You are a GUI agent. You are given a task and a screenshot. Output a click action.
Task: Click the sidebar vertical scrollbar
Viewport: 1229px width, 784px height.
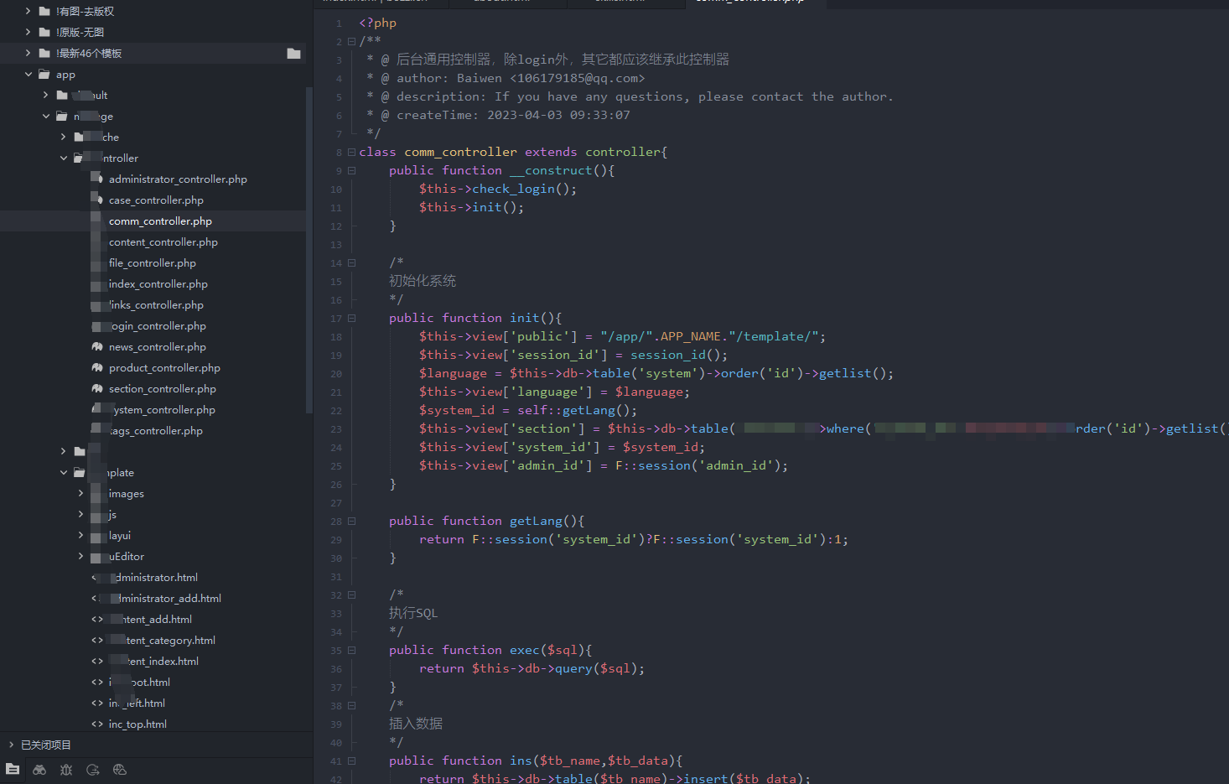tap(309, 252)
